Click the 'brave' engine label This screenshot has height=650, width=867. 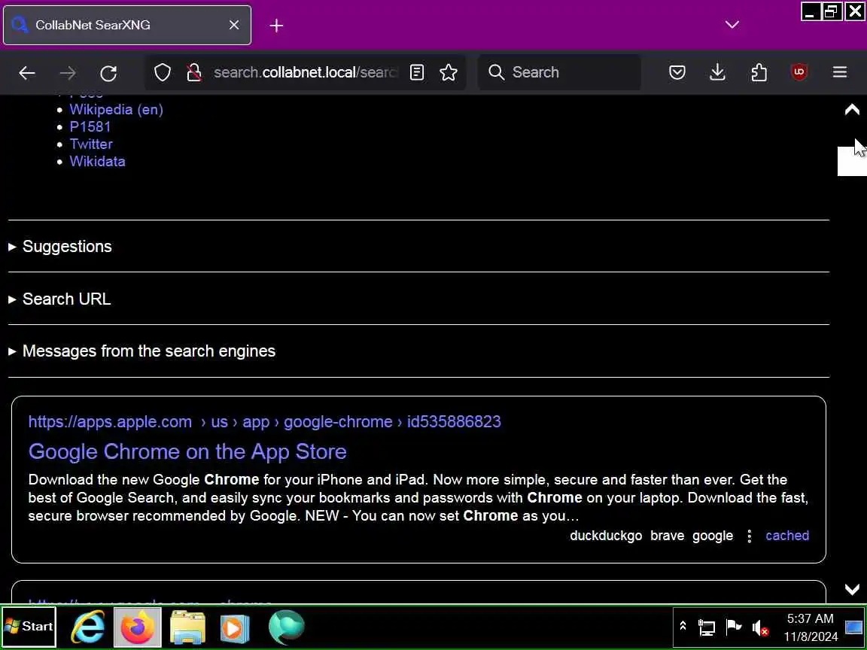coord(667,536)
